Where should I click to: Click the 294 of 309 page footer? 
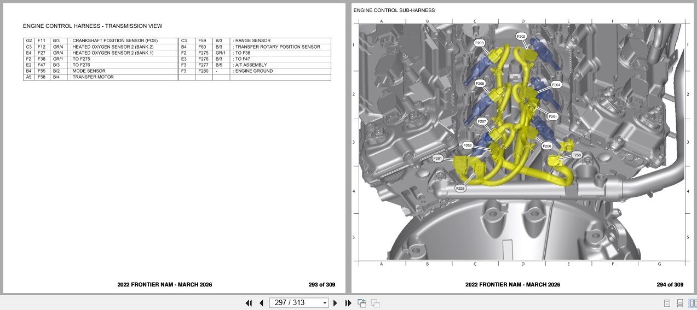[x=670, y=285]
